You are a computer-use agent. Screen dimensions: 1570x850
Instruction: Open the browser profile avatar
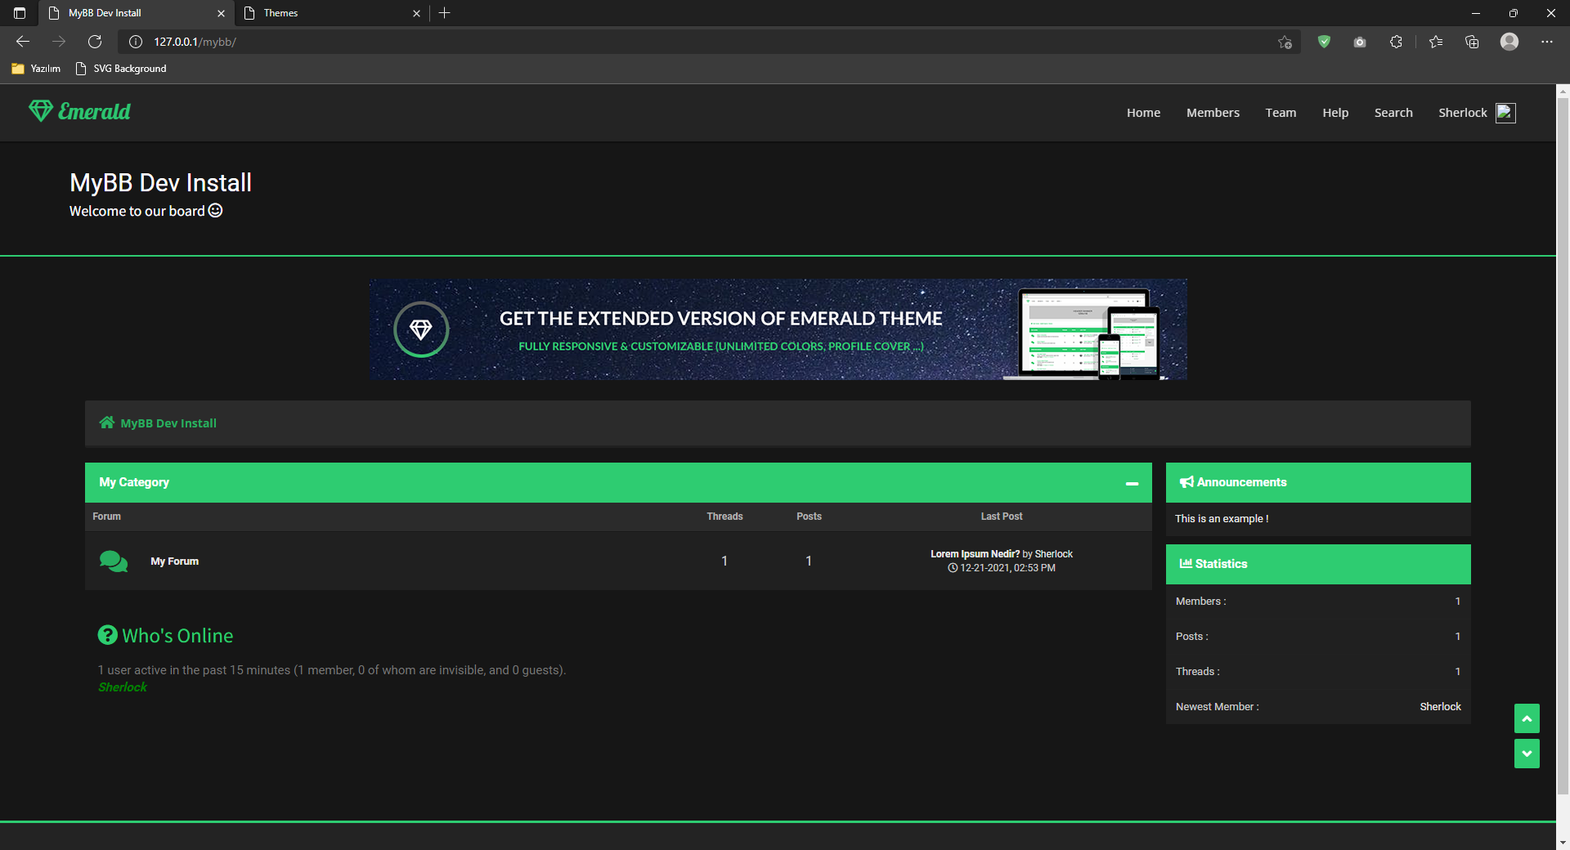tap(1509, 42)
